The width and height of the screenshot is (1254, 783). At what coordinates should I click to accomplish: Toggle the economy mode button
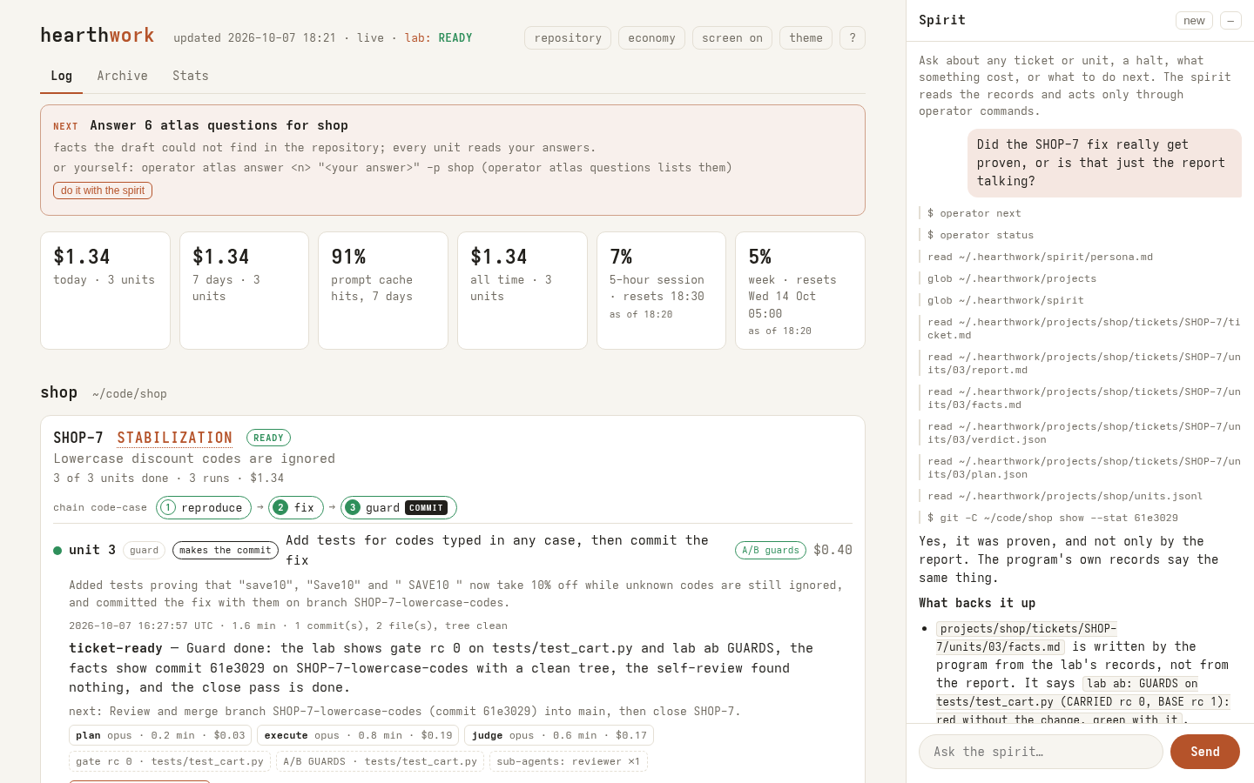pyautogui.click(x=651, y=38)
